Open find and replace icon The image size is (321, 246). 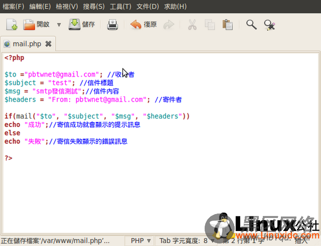coord(269,25)
